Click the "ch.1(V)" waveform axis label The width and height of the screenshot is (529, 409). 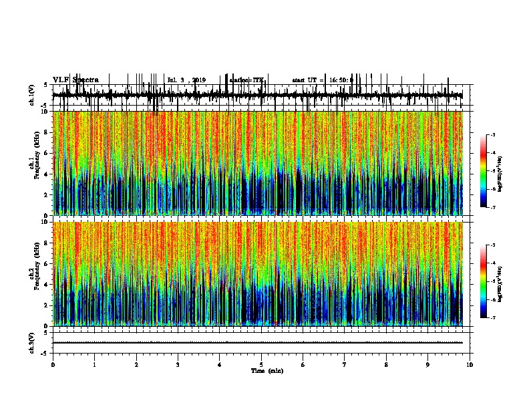(x=31, y=95)
